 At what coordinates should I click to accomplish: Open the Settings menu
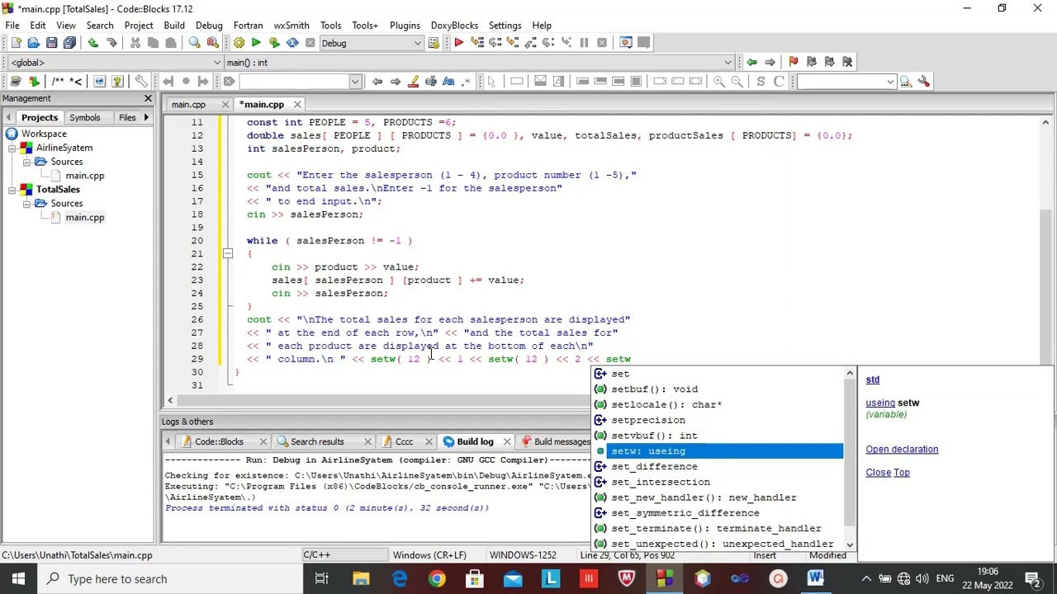505,26
